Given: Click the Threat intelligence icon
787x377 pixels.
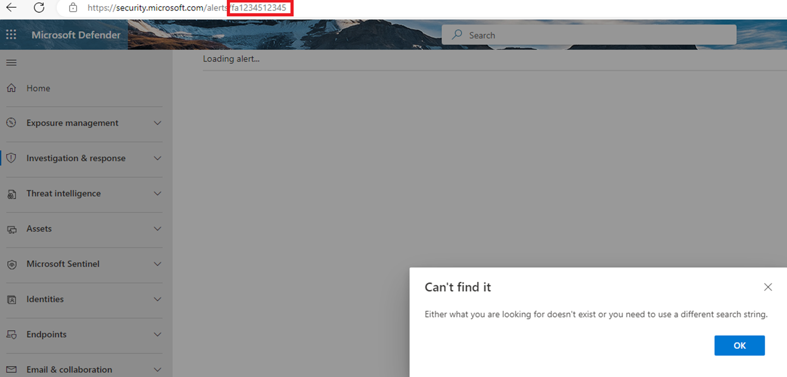Looking at the screenshot, I should (x=12, y=194).
